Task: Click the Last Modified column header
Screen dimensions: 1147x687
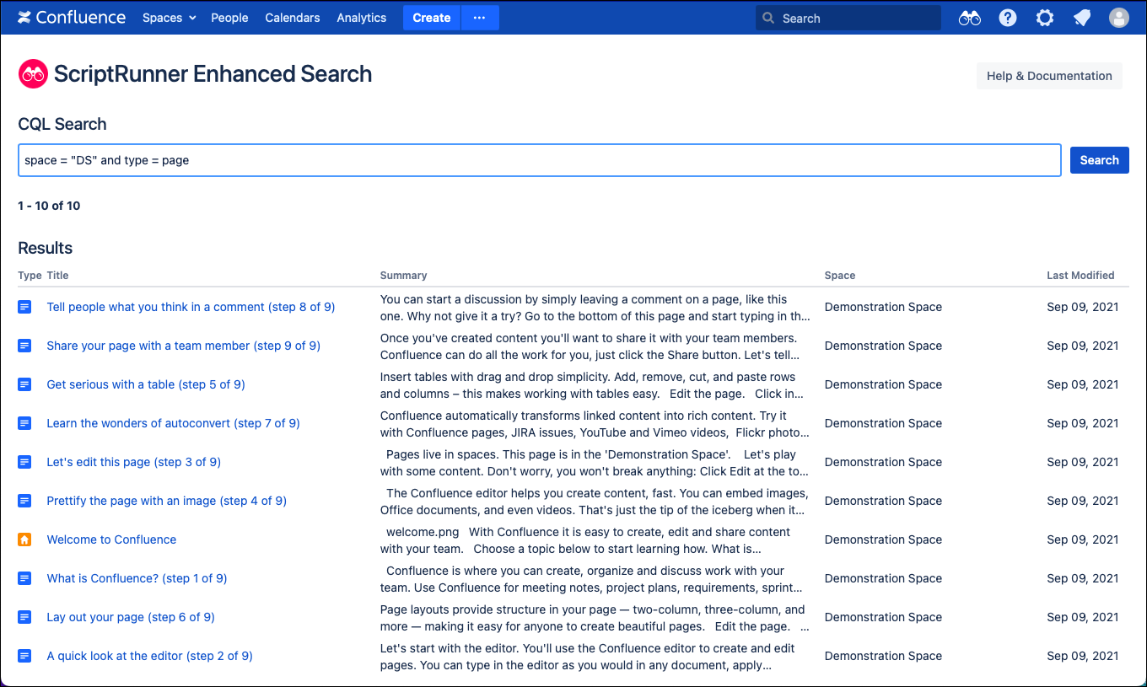Action: pyautogui.click(x=1081, y=276)
